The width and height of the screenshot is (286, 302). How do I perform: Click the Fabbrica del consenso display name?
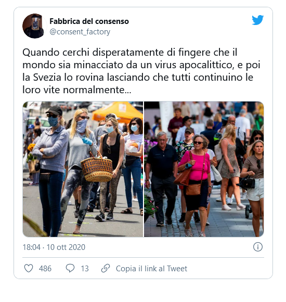click(x=89, y=21)
